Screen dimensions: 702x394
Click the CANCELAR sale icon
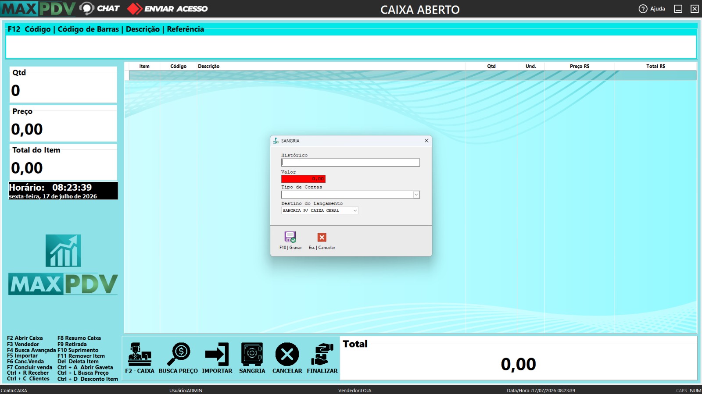coord(287,358)
